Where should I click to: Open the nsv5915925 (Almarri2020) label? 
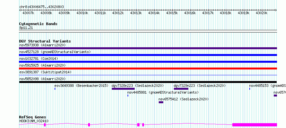pyautogui.click(x=42, y=65)
